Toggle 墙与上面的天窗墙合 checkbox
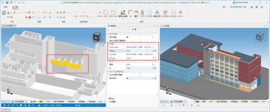270x112 pixels. point(140,41)
